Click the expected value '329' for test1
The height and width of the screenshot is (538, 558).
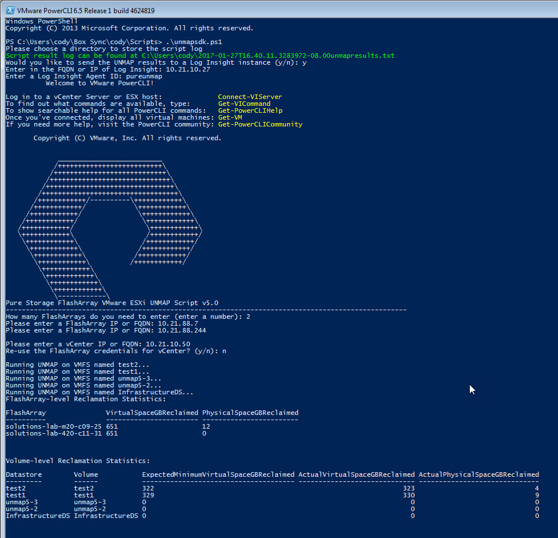click(148, 495)
